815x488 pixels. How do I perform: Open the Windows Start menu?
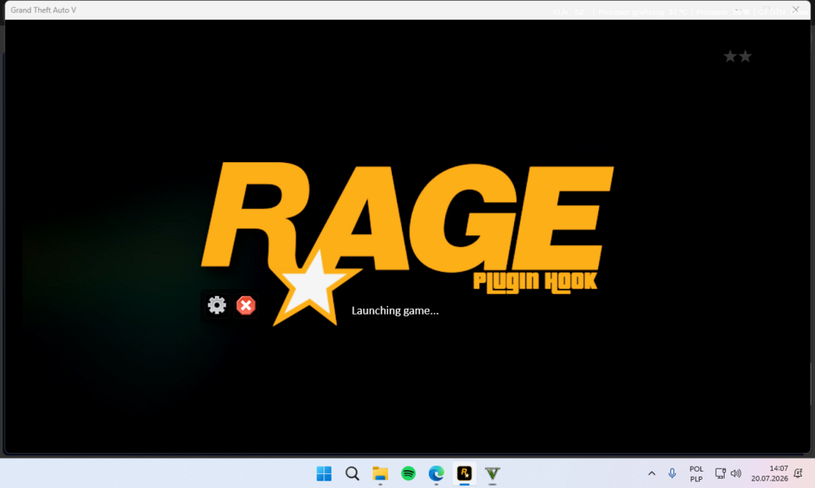324,473
